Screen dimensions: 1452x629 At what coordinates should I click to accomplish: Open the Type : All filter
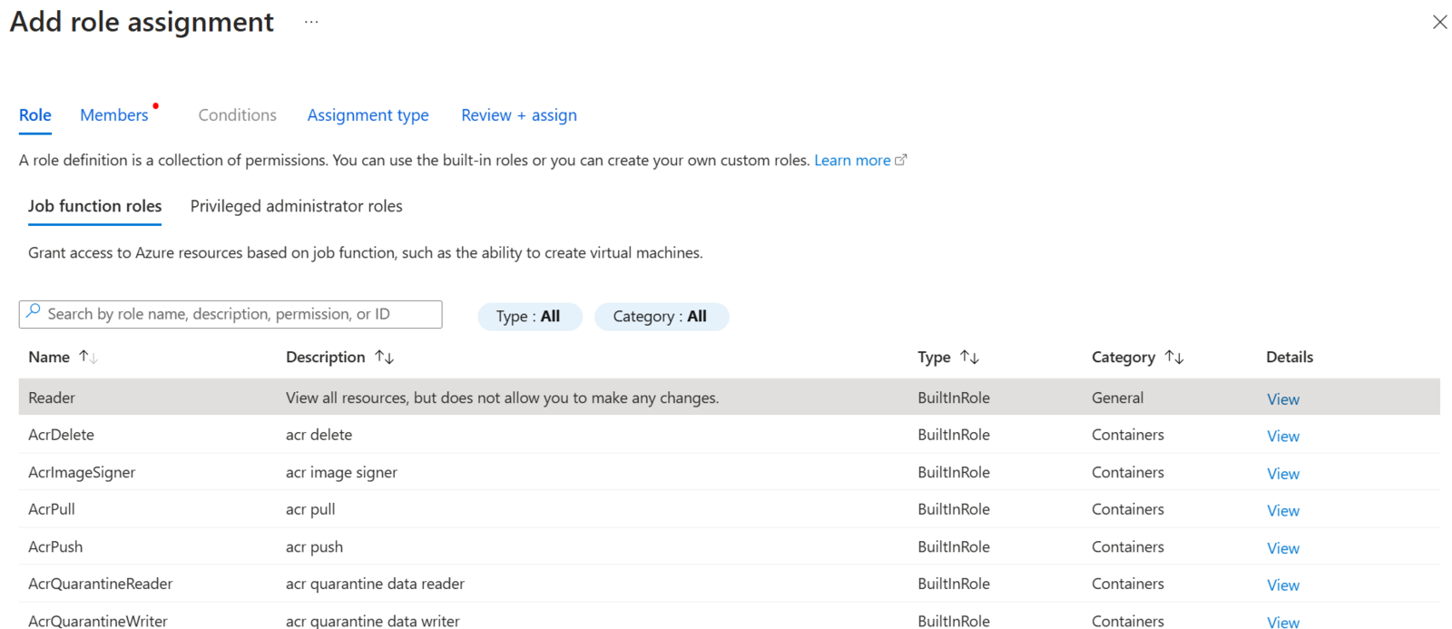click(529, 317)
